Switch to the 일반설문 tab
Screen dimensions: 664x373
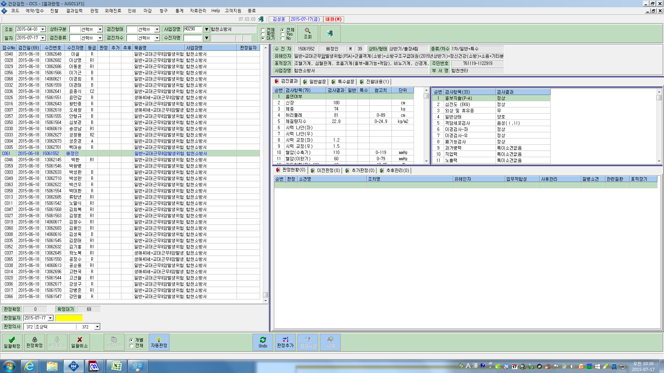point(314,82)
